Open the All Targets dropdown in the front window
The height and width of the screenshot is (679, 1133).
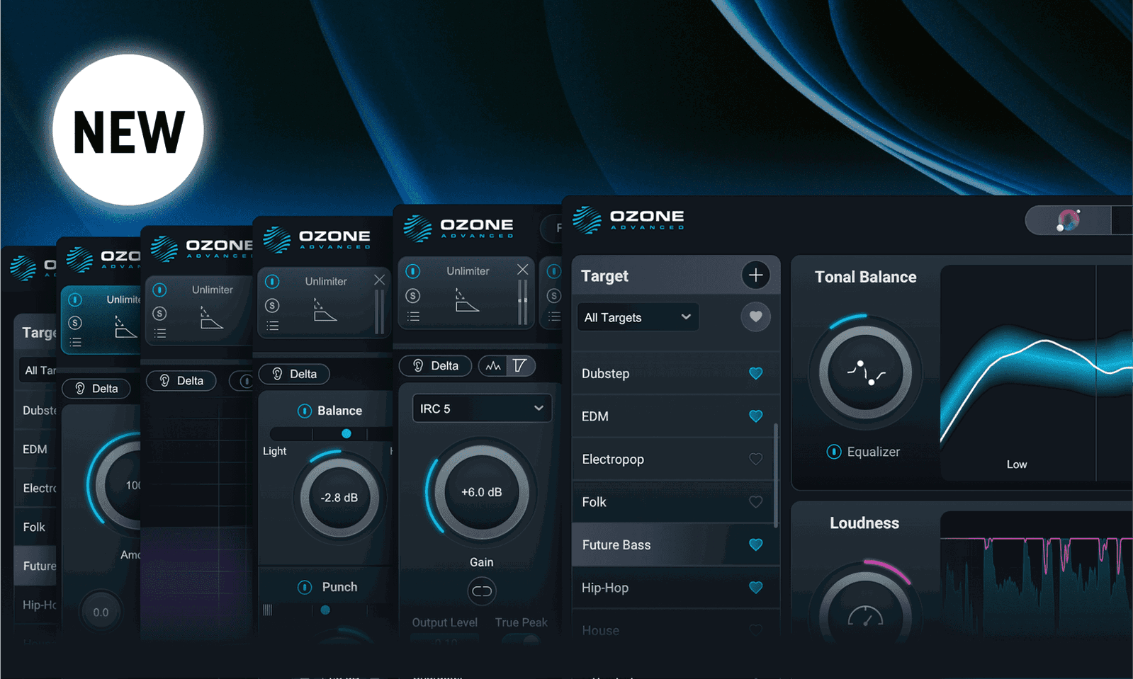[x=638, y=317]
